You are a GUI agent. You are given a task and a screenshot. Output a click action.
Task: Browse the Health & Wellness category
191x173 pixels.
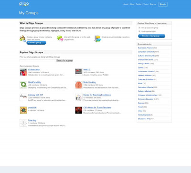tap(145, 76)
